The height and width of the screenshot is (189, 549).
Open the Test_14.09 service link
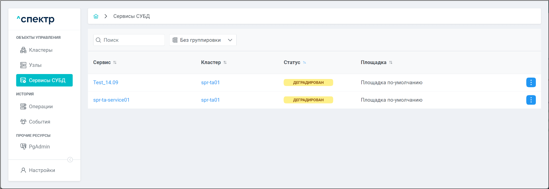coord(106,83)
